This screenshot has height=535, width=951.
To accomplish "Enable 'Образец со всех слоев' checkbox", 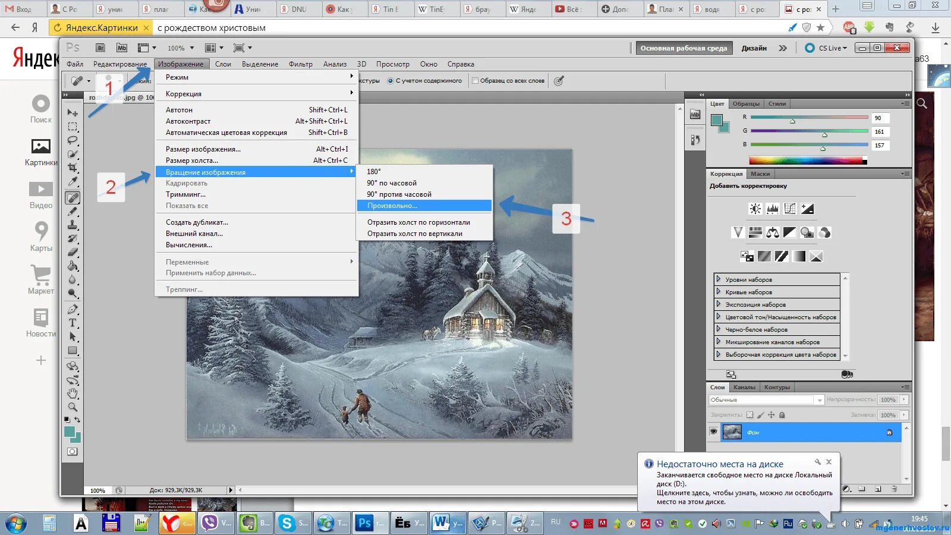I will tap(475, 81).
